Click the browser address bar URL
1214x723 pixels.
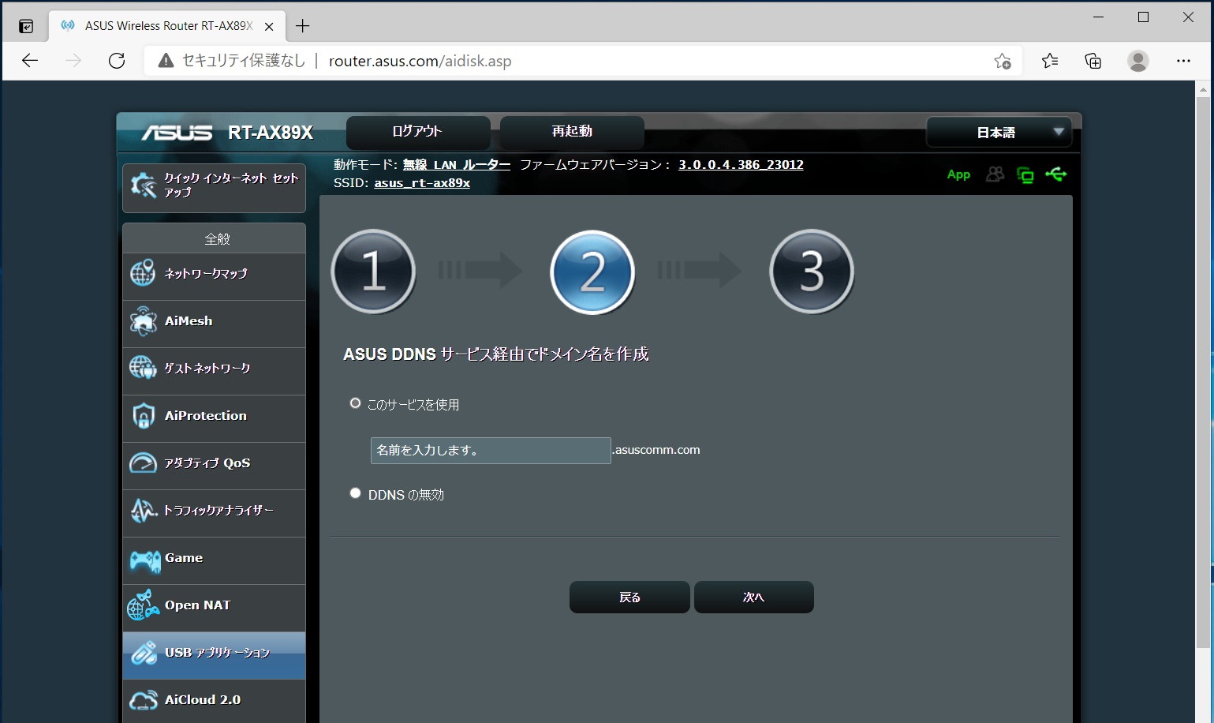[x=420, y=61]
